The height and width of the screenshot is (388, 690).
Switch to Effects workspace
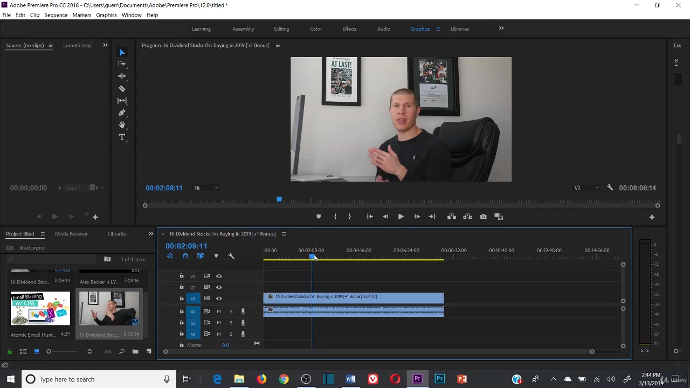click(349, 29)
